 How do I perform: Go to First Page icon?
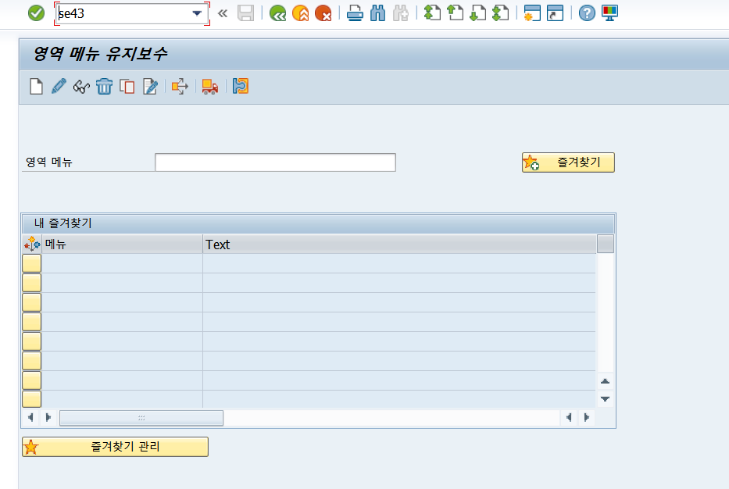432,13
